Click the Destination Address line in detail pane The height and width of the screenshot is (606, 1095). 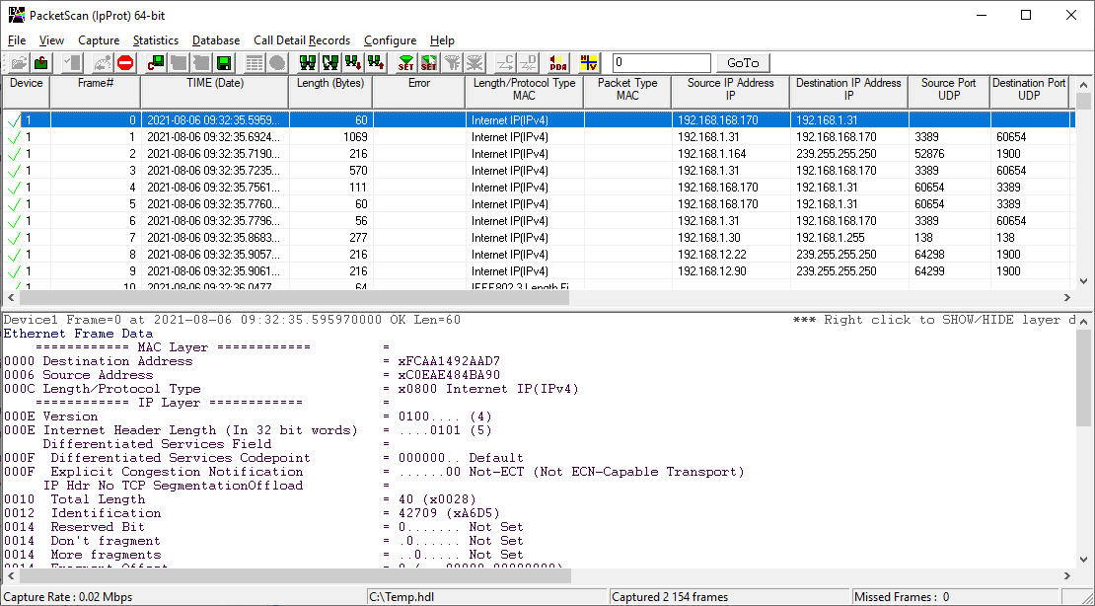point(253,361)
